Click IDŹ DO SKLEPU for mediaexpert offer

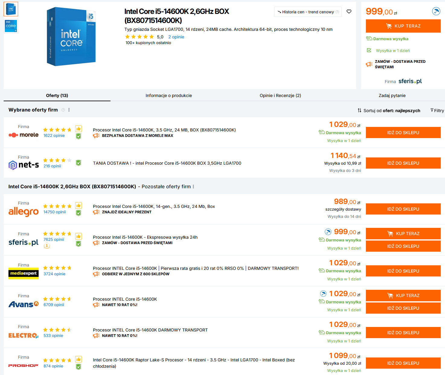pyautogui.click(x=403, y=271)
